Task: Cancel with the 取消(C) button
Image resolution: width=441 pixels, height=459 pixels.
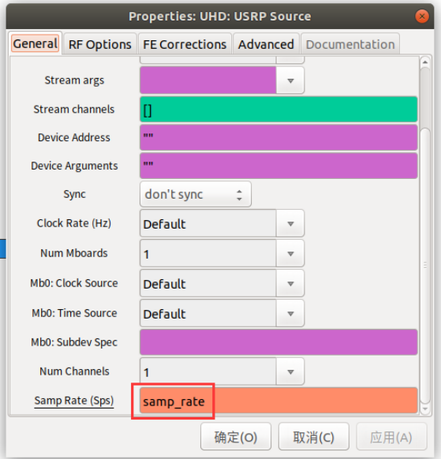Action: (x=314, y=437)
